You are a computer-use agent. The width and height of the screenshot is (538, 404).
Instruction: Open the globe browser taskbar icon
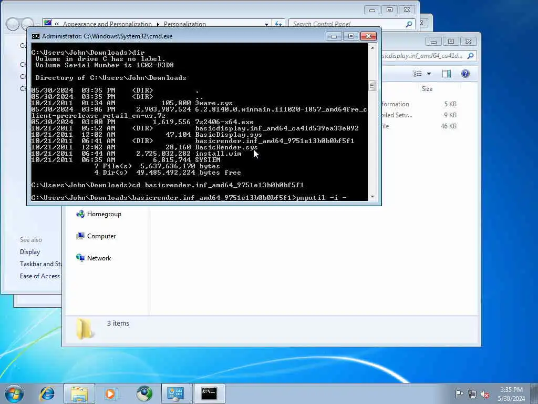[144, 393]
